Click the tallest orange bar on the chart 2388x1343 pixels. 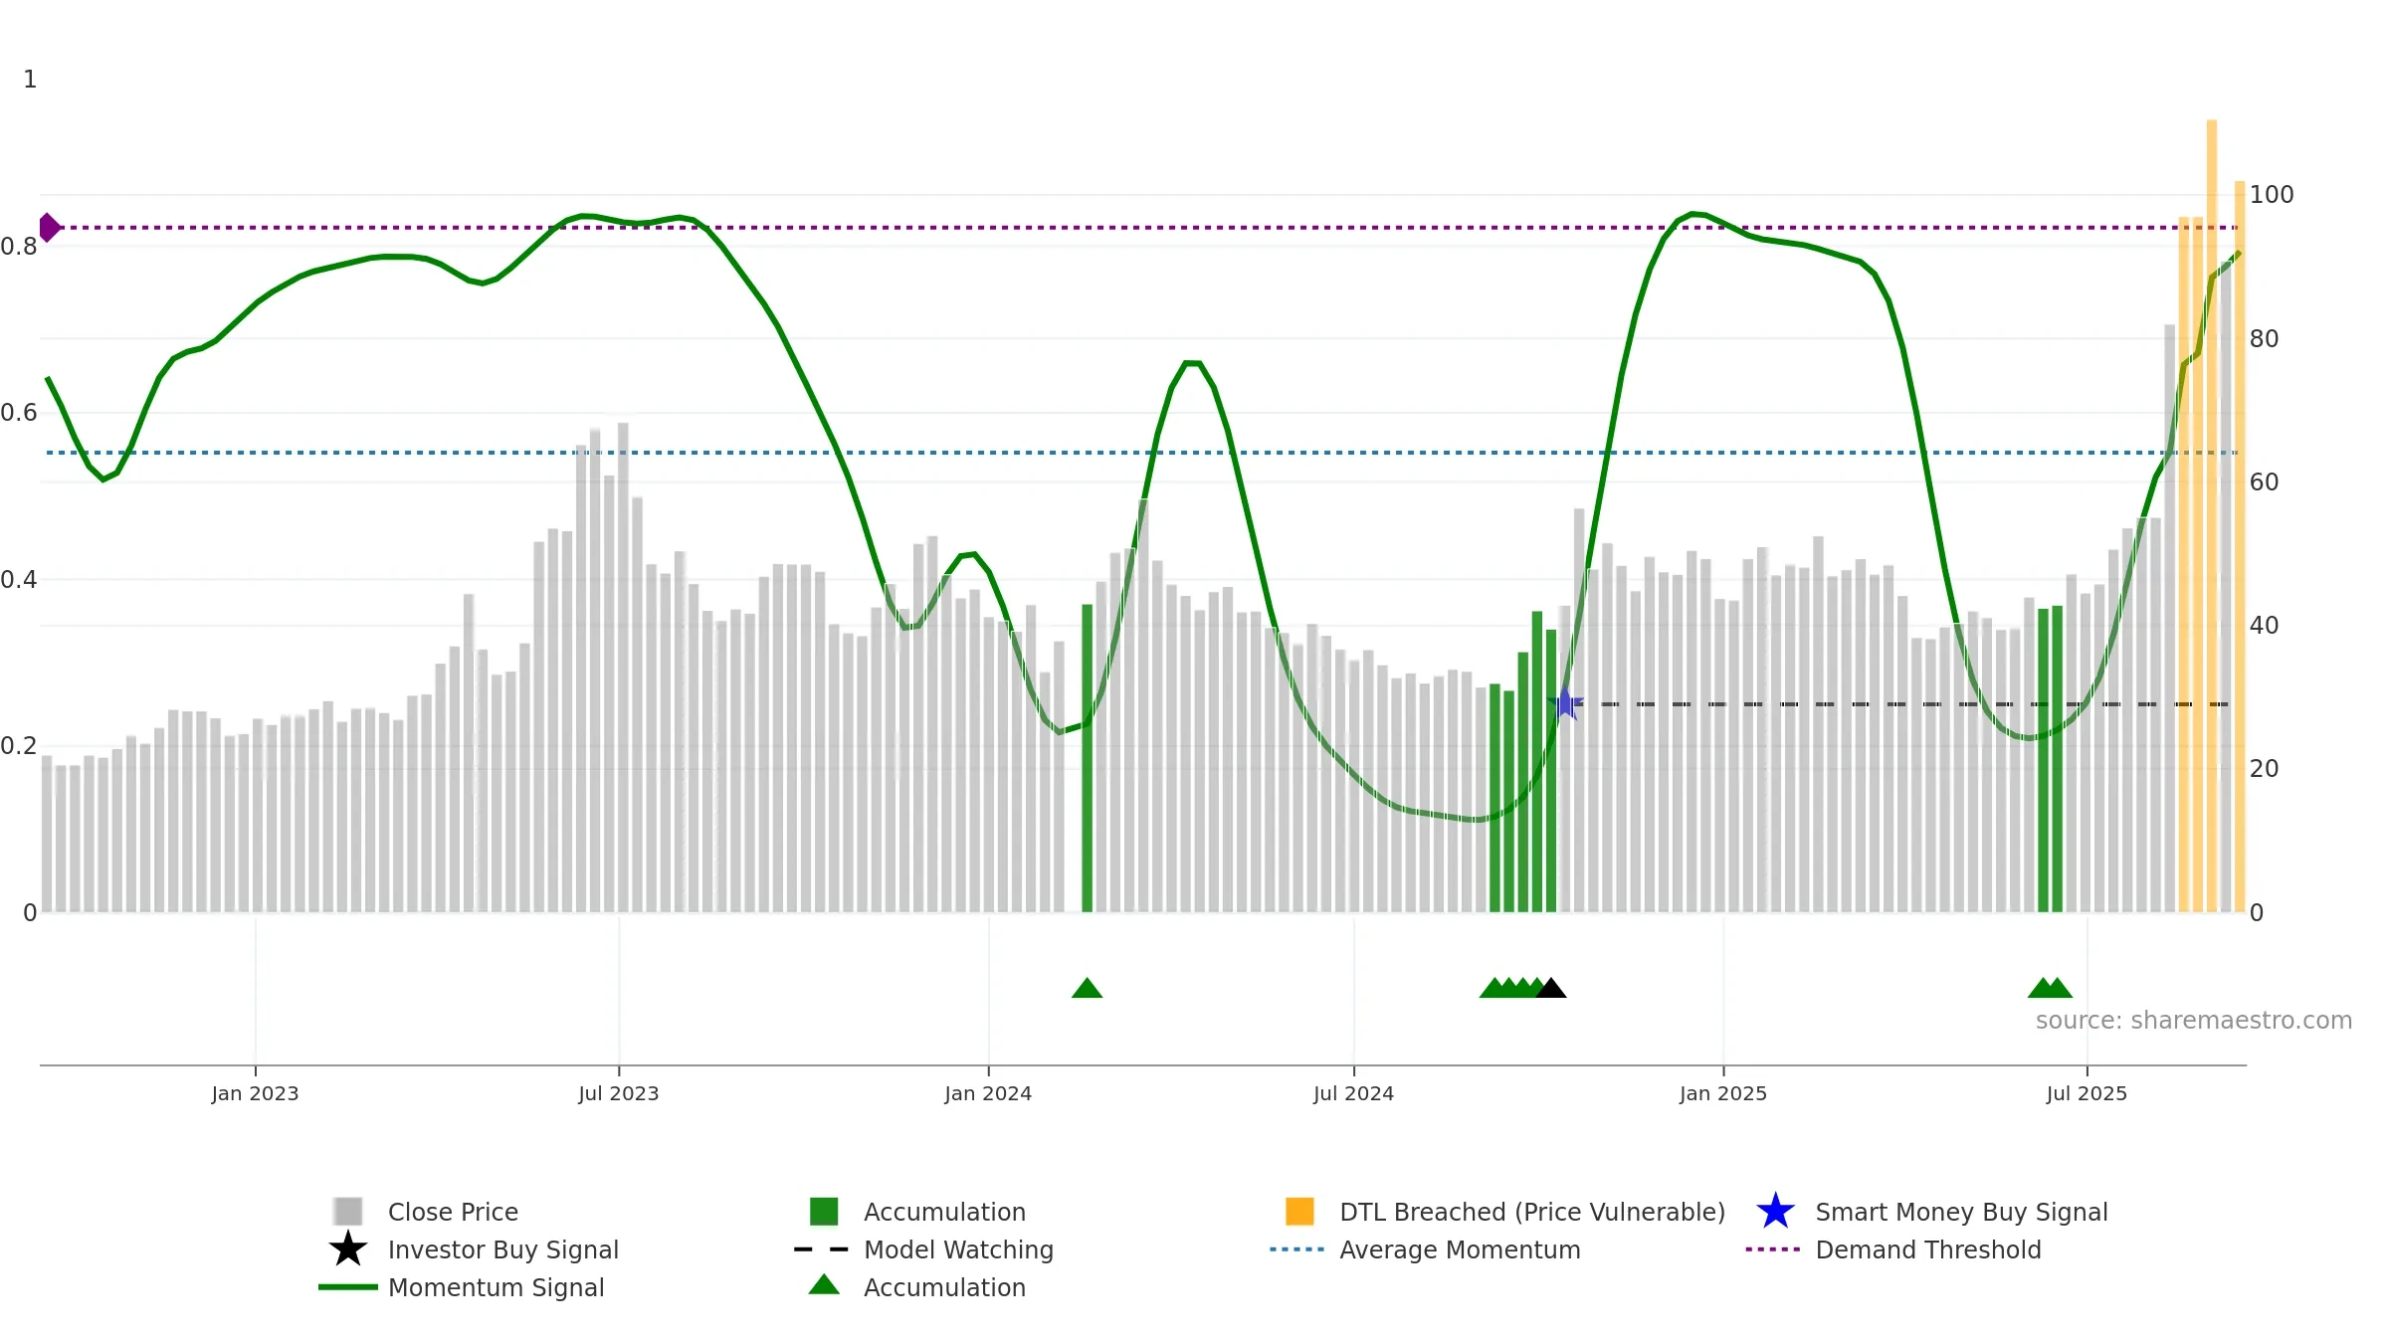coord(2212,515)
